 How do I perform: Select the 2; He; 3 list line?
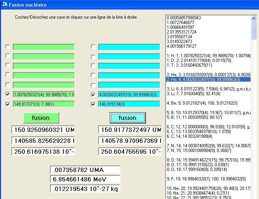[x=208, y=75]
